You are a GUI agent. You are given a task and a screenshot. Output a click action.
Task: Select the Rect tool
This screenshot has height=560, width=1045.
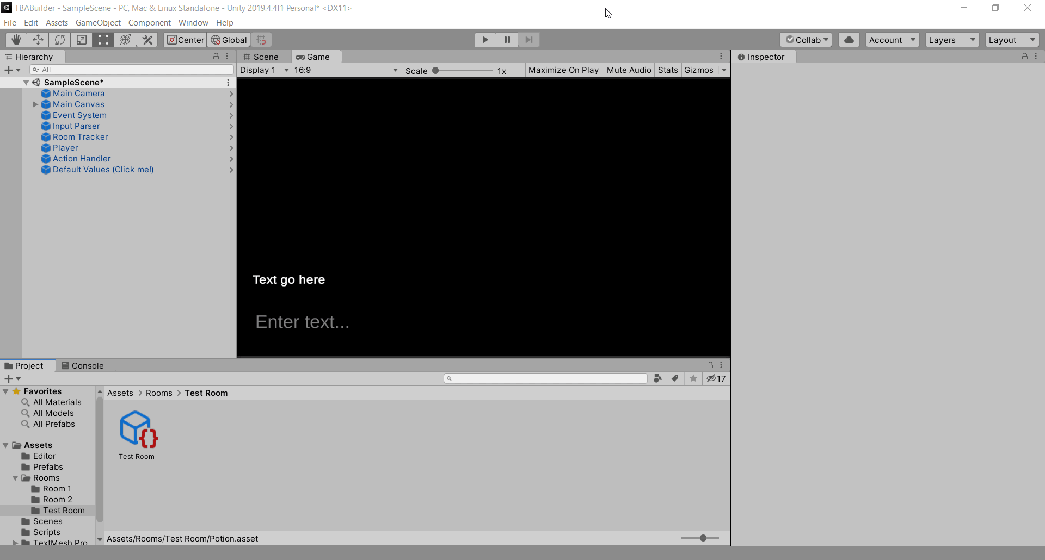[x=103, y=40]
